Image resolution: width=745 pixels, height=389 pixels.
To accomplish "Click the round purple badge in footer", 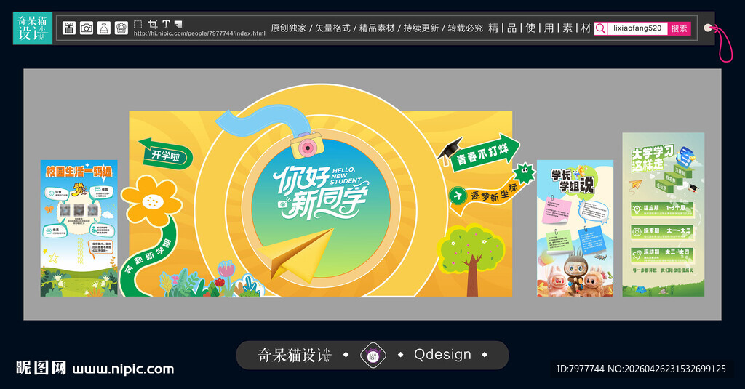I will (373, 355).
